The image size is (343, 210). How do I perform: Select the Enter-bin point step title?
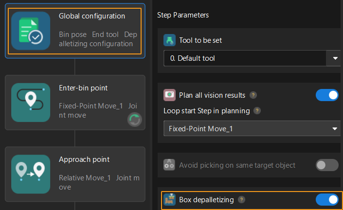coord(83,88)
